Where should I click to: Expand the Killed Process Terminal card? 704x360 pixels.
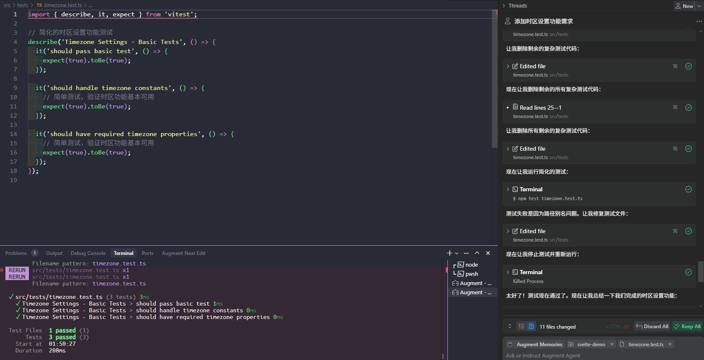[x=508, y=272]
